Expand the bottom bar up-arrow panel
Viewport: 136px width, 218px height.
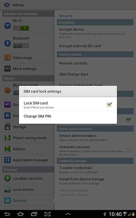click(68, 214)
